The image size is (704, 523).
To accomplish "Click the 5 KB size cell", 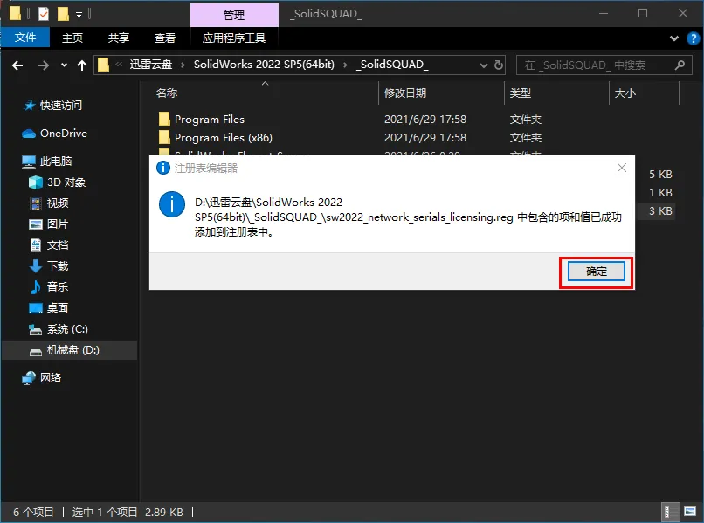I will pyautogui.click(x=660, y=174).
